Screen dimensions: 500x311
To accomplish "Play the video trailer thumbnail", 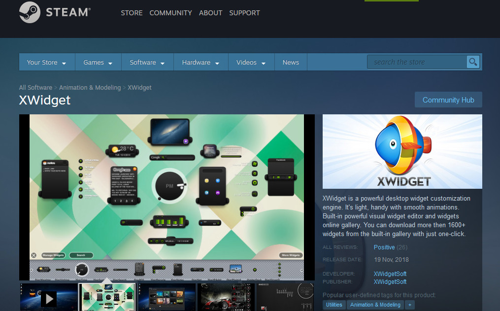I will (49, 297).
